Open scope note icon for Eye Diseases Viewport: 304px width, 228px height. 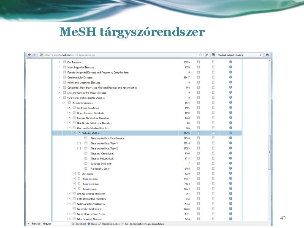point(231,62)
